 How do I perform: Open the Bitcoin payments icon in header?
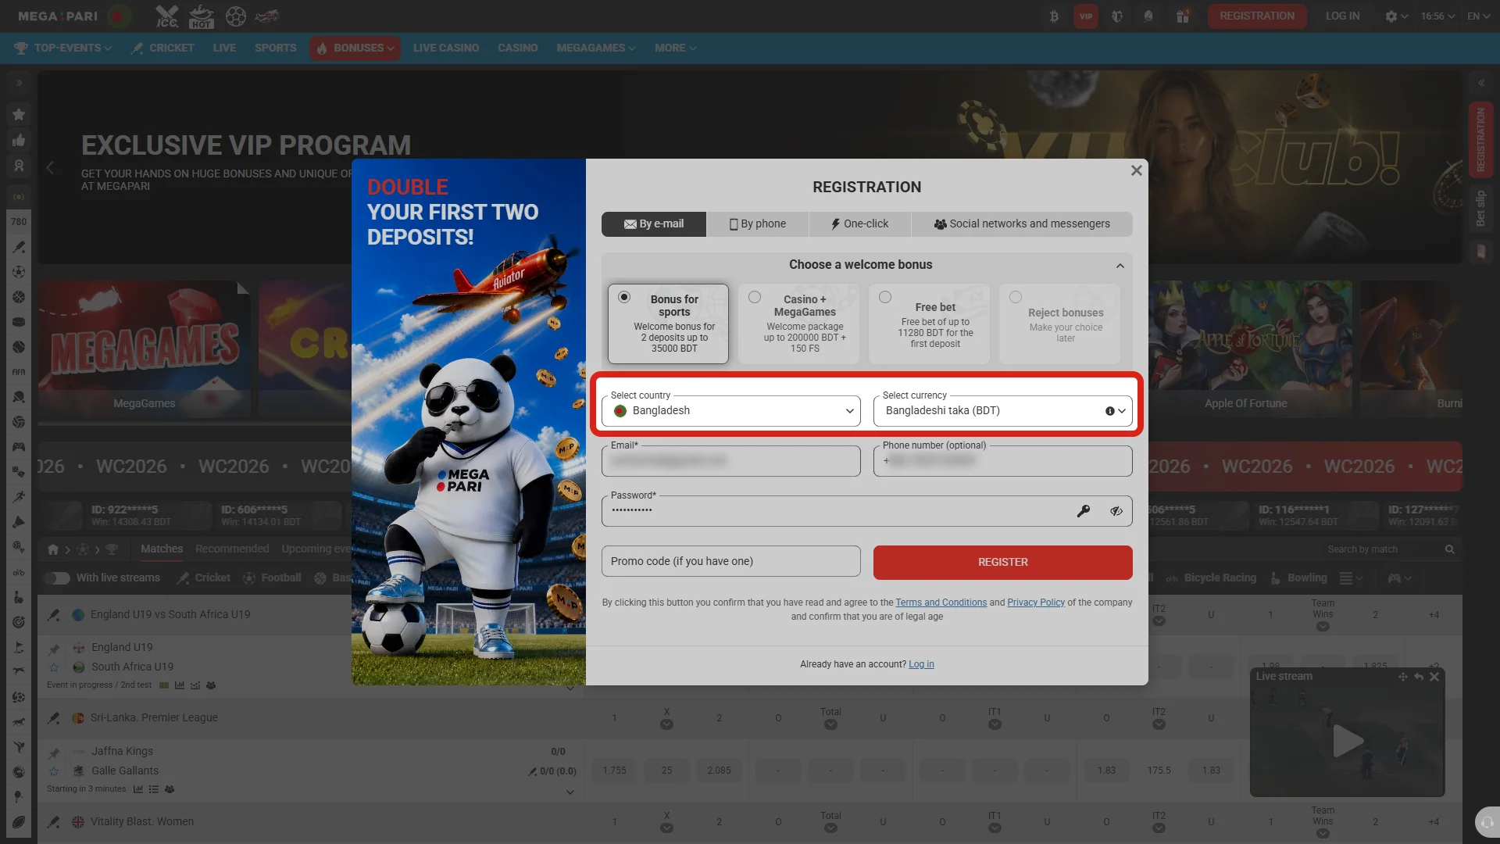point(1054,16)
